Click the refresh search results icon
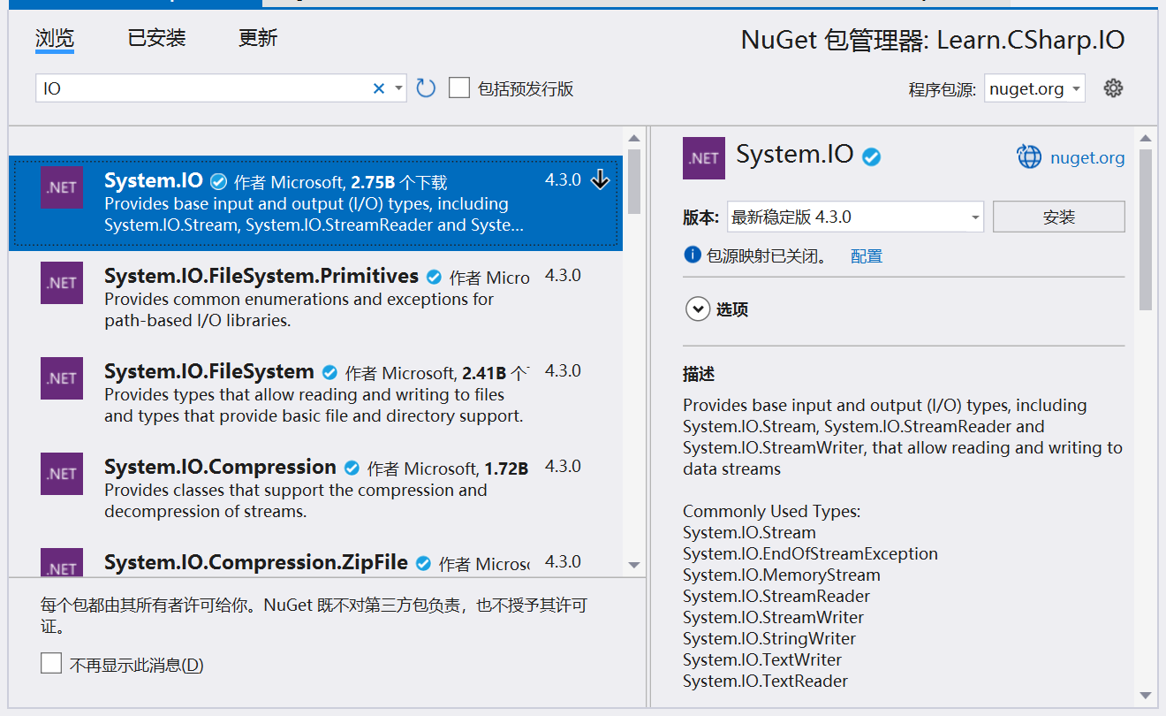Screen dimensions: 1166x716 426,88
